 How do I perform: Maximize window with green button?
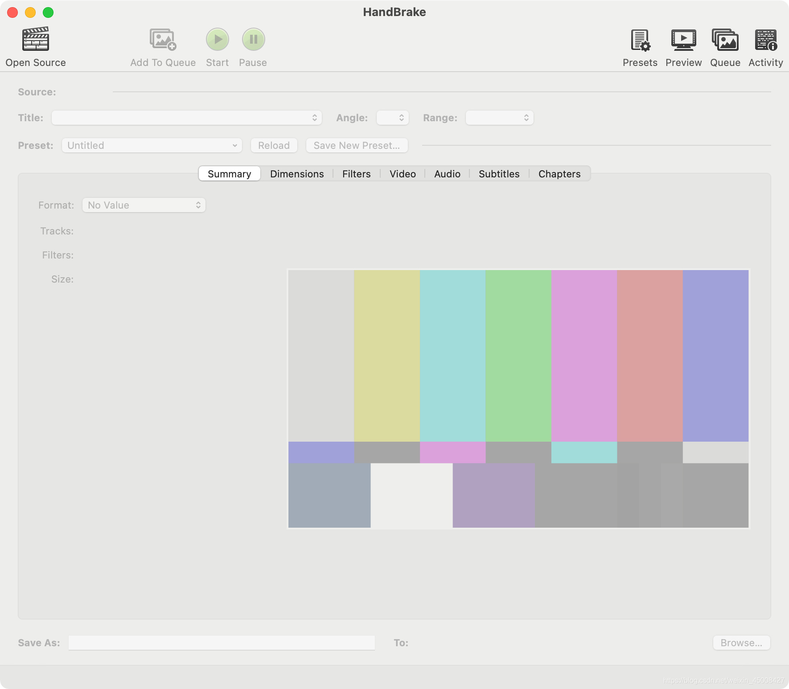48,12
